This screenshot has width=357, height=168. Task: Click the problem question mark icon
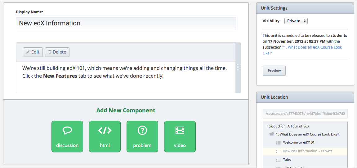142,131
